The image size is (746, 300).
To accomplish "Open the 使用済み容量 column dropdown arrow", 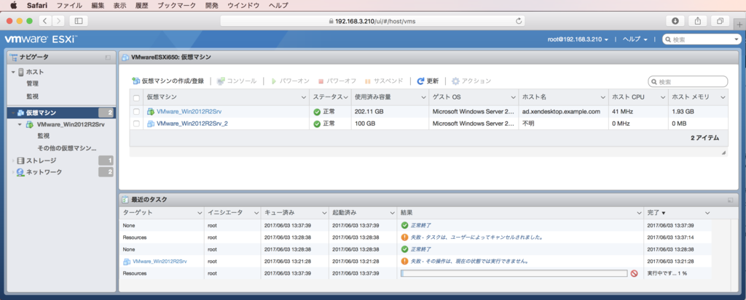I will pos(423,97).
